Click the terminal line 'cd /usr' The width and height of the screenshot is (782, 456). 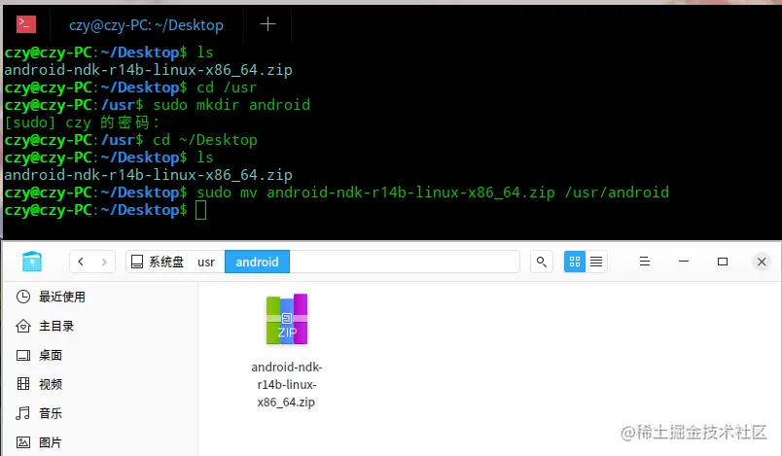[227, 88]
